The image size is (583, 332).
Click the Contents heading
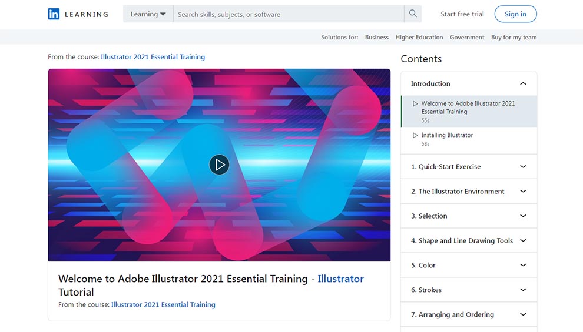(x=421, y=59)
